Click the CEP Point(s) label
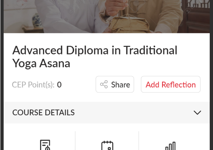This screenshot has width=213, height=150. coord(33,85)
